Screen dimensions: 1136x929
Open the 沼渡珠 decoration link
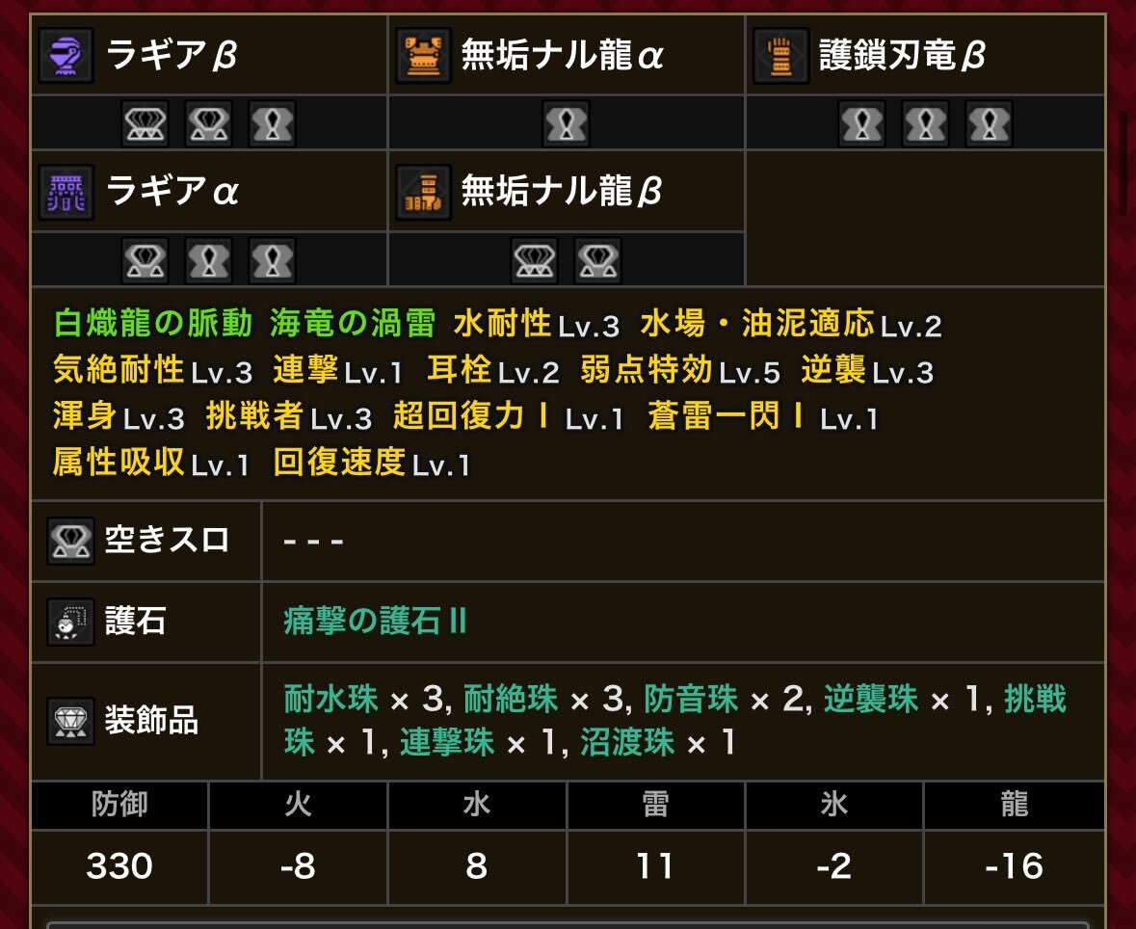point(627,742)
